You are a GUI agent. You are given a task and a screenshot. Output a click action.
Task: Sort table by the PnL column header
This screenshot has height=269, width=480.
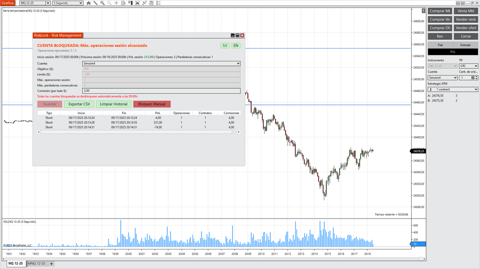click(158, 113)
